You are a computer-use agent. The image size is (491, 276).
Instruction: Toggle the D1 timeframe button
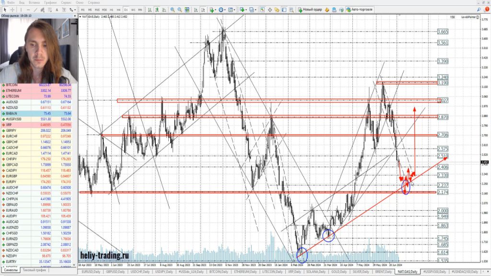point(126,10)
